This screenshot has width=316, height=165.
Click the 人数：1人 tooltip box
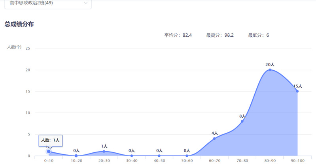tap(50, 140)
